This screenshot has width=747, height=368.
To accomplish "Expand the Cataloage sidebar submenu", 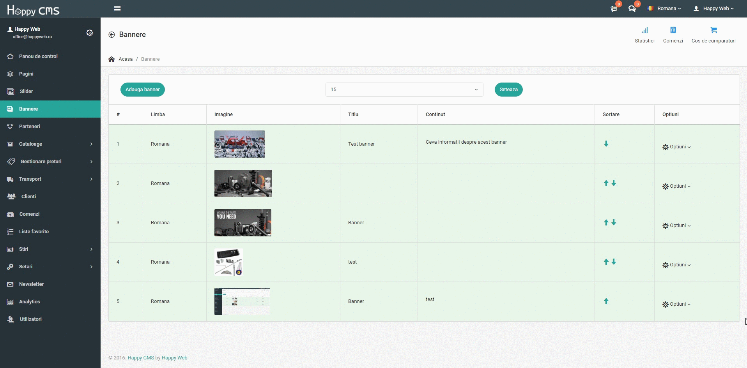I will tap(50, 144).
